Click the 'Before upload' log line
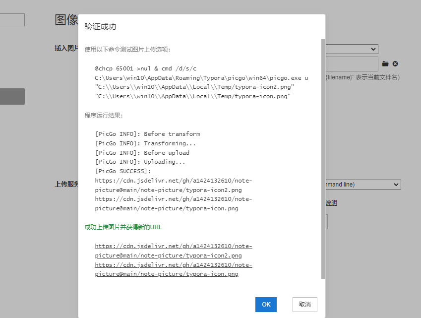 (142, 153)
